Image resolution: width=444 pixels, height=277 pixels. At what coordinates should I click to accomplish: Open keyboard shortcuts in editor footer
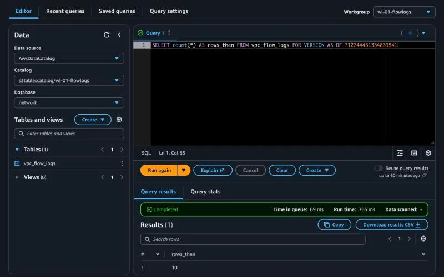tap(414, 153)
